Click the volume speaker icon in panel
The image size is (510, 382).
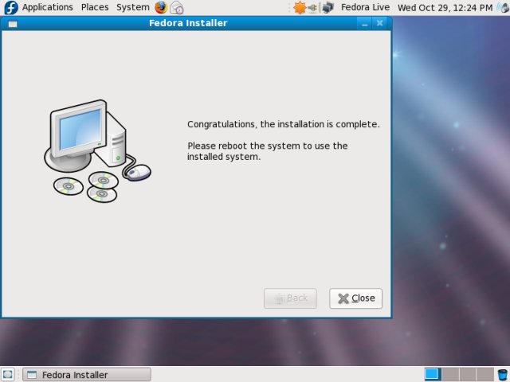(x=503, y=7)
